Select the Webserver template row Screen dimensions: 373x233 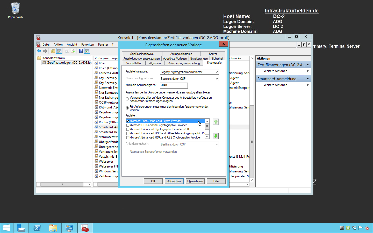106,162
